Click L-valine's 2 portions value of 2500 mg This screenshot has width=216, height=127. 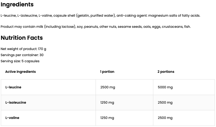coord(165,118)
